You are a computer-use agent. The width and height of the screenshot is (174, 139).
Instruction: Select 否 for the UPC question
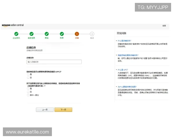(x=28, y=78)
